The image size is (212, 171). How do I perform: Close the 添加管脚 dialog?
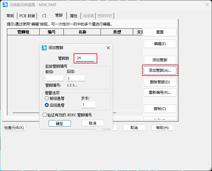pyautogui.click(x=108, y=48)
